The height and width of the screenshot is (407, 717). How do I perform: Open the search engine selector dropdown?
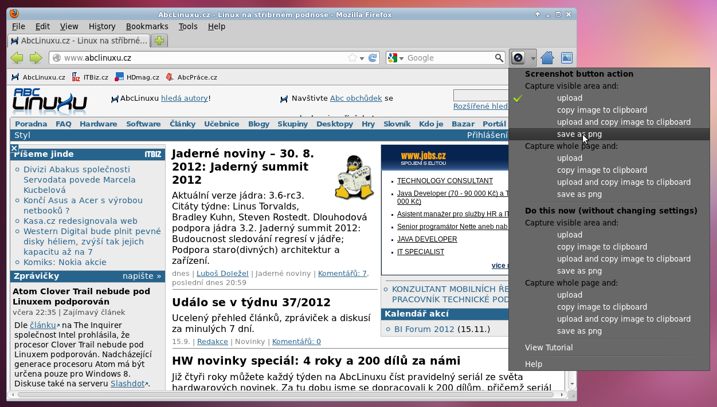coord(402,58)
